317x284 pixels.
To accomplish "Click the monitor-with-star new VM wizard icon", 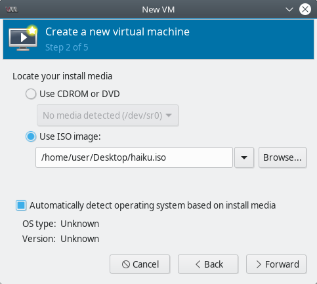I will coord(23,38).
